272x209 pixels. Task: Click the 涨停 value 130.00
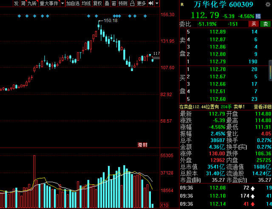click(218, 154)
